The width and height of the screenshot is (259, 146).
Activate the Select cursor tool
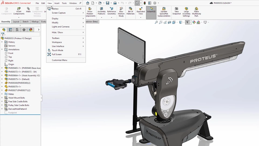(137, 3)
